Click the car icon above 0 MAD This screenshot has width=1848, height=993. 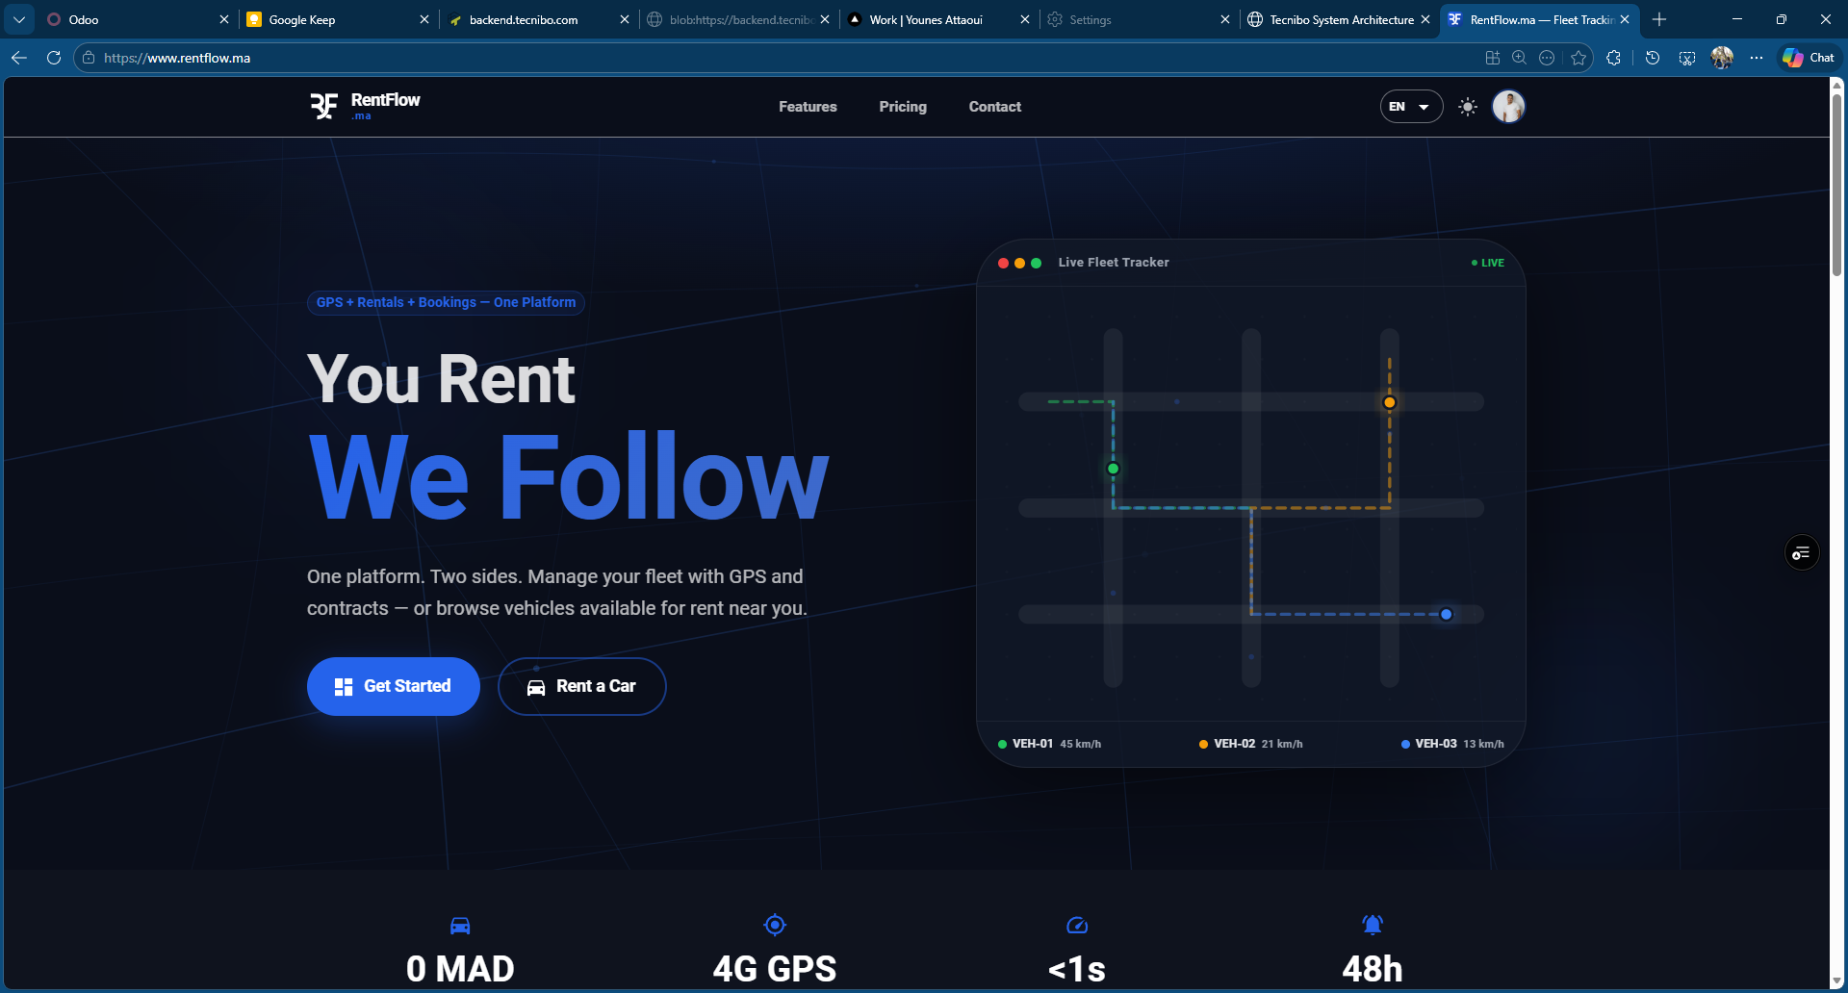pos(460,926)
